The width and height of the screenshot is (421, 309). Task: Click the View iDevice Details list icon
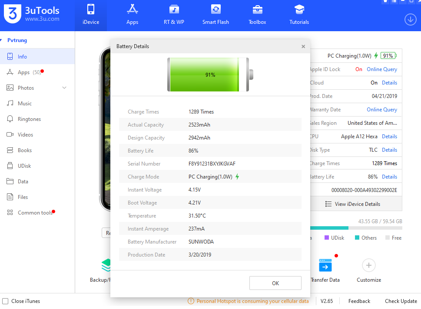328,204
